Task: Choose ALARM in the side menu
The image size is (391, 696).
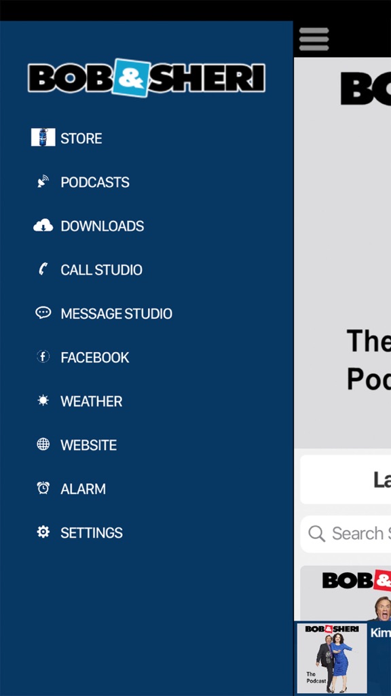Action: click(83, 489)
